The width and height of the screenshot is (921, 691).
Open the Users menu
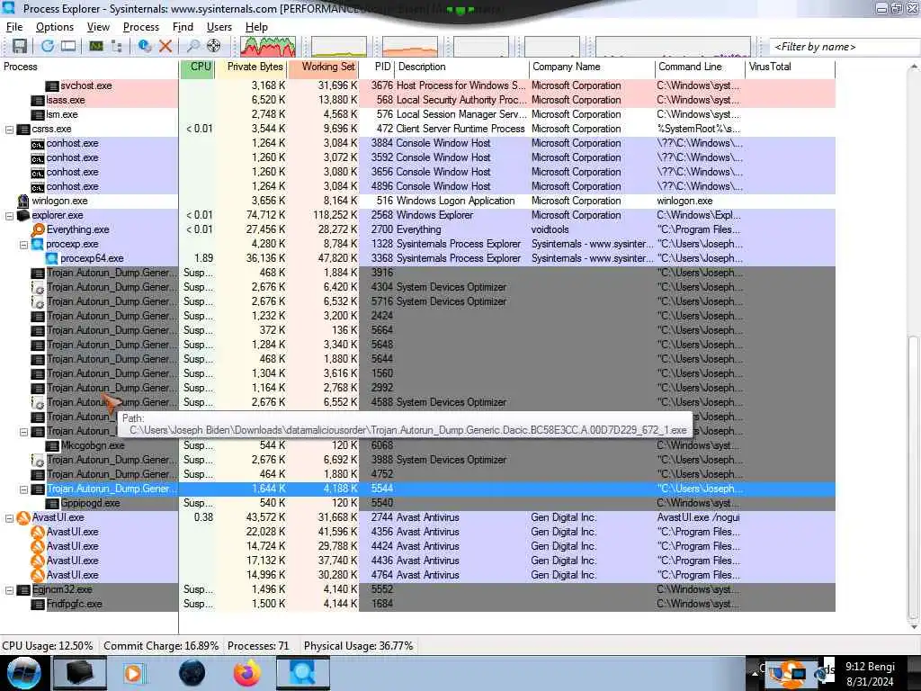219,27
